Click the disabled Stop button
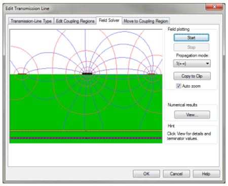Screen dimensions: 228x186 [192, 47]
